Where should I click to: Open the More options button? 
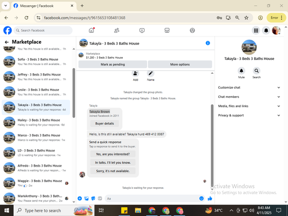tap(180, 65)
